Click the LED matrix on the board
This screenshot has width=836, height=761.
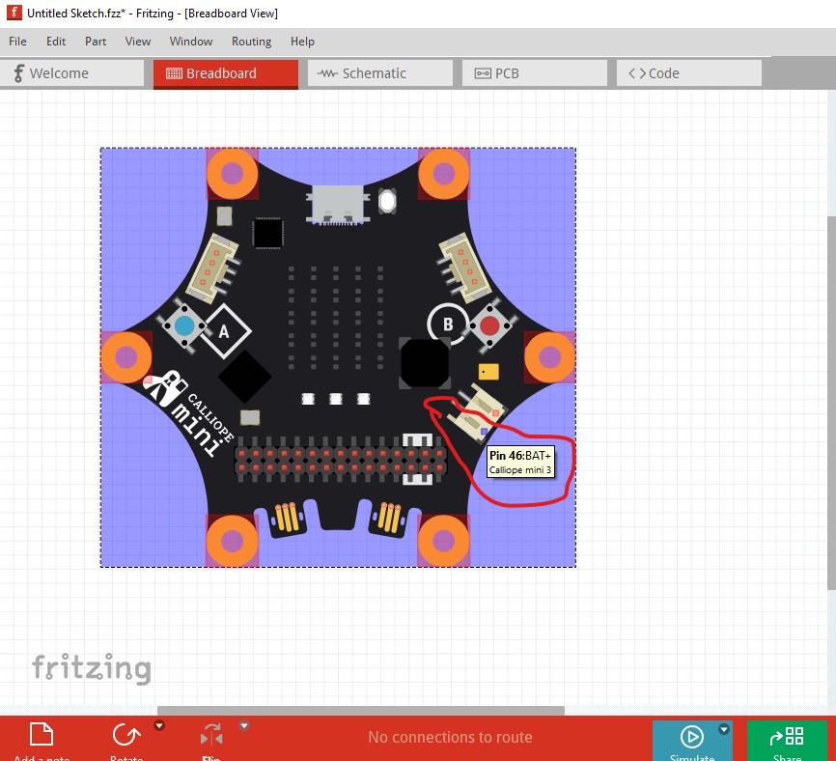tap(335, 318)
